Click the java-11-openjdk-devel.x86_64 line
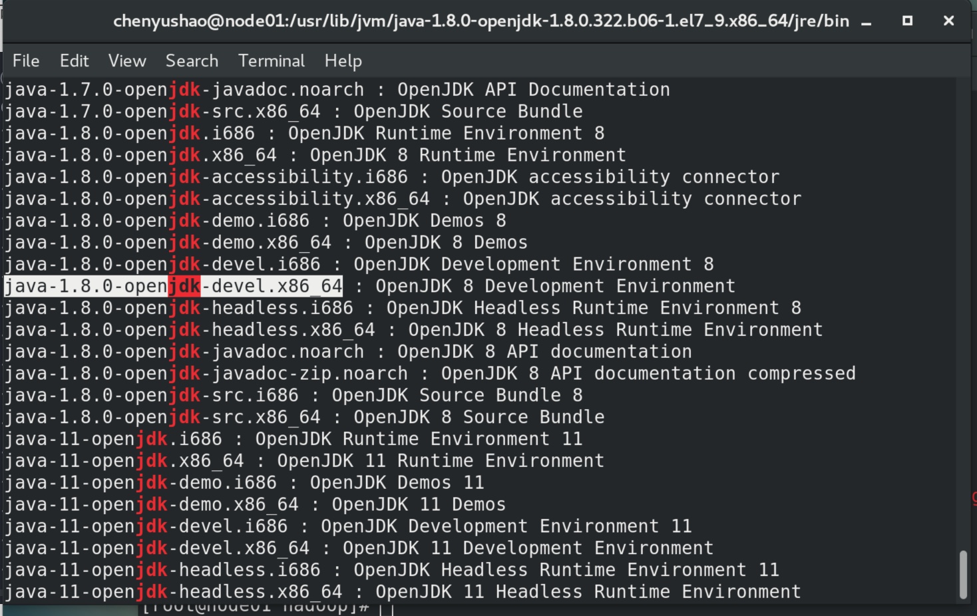Viewport: 977px width, 616px height. click(359, 548)
